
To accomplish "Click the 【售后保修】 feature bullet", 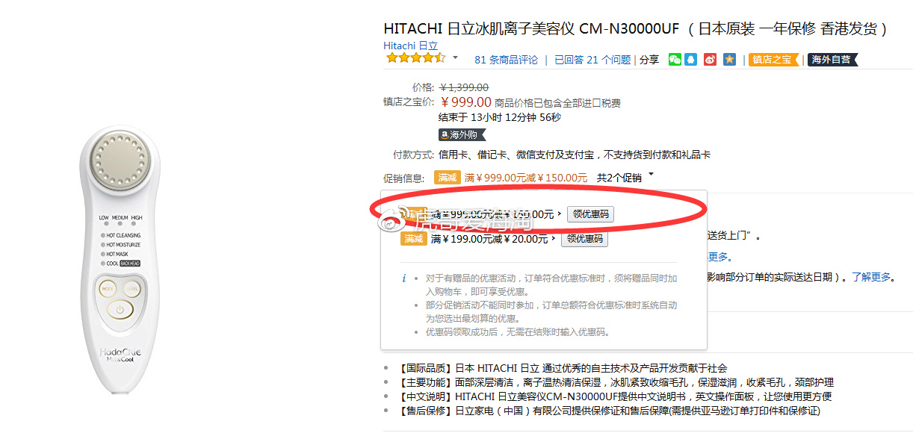I will pyautogui.click(x=608, y=411).
